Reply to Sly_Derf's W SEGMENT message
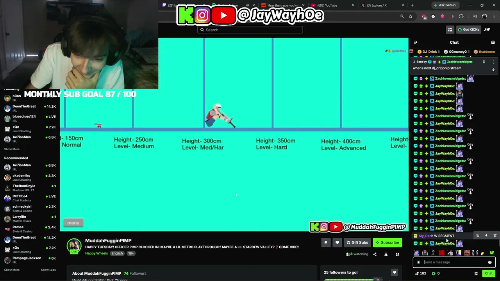The width and height of the screenshot is (500, 281). pos(477,236)
